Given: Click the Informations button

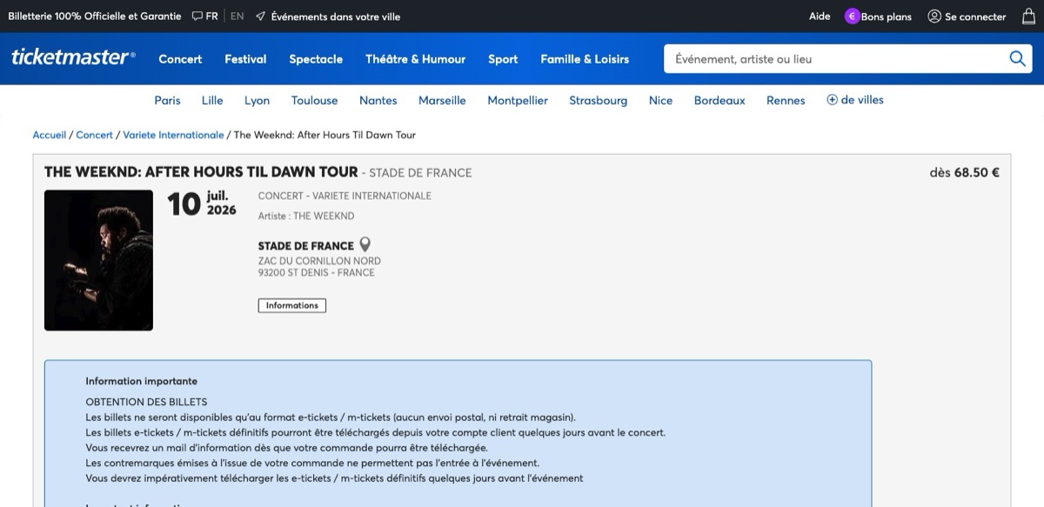Looking at the screenshot, I should [292, 305].
